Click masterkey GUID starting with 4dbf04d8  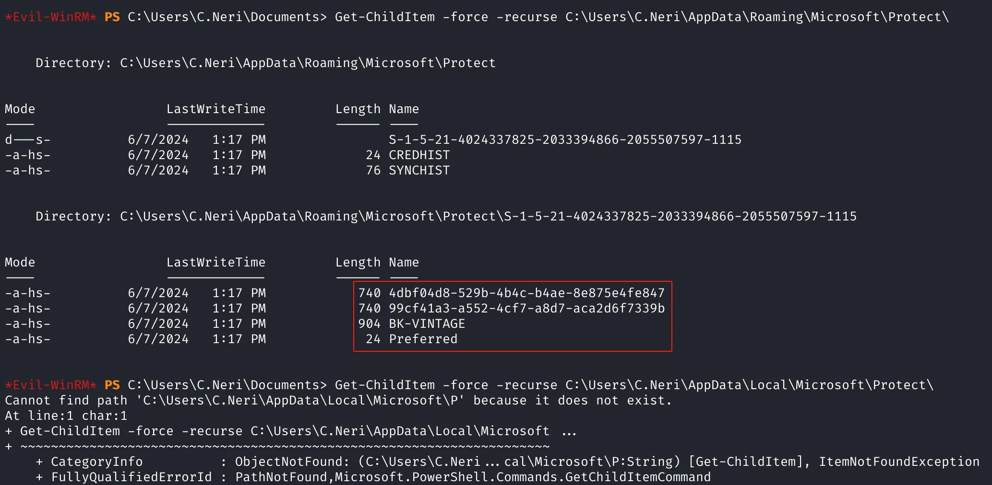[x=526, y=293]
